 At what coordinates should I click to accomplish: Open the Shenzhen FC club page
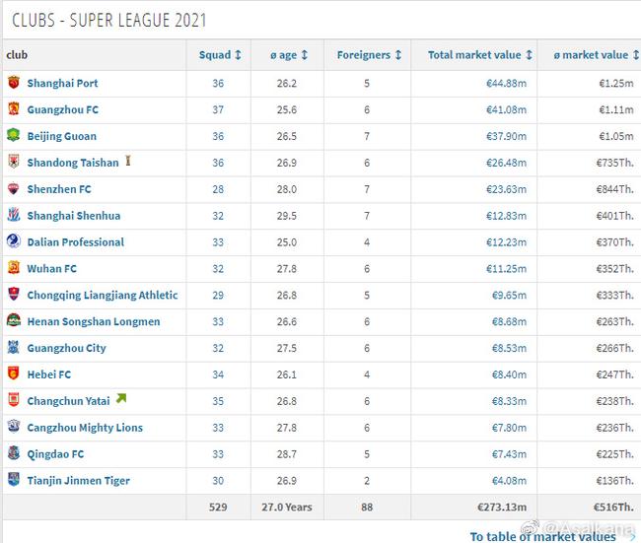pos(59,189)
